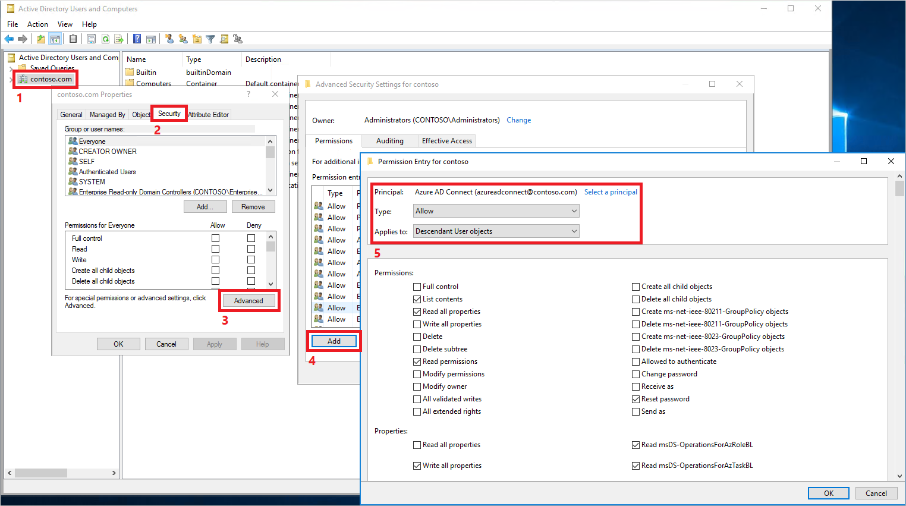
Task: Expand the contoso.com tree node
Action: click(x=11, y=79)
